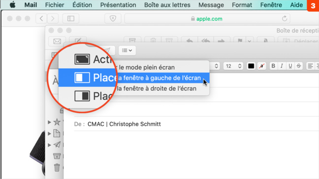Toggle bold formatting
Screen dimensions: 319x179
pyautogui.click(x=273, y=66)
